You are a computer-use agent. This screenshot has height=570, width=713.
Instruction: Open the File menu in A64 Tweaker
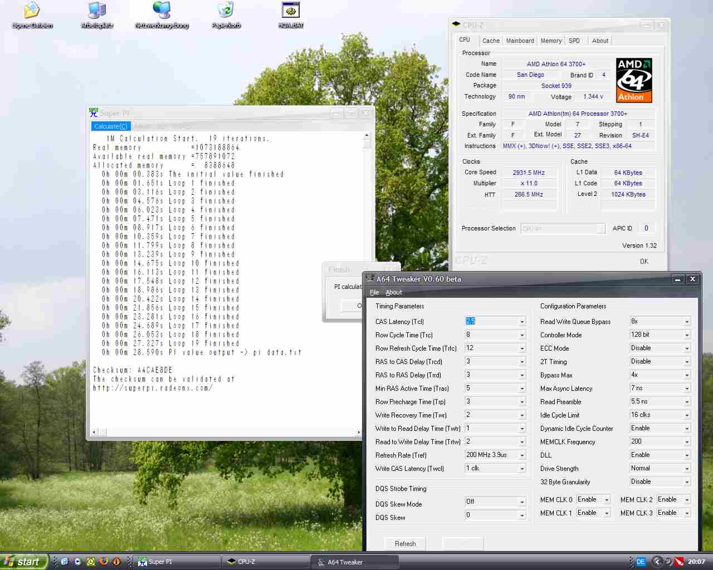pos(374,292)
